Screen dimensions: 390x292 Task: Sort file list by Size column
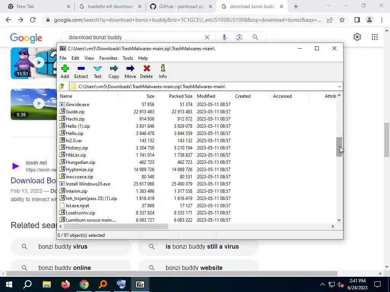point(137,96)
